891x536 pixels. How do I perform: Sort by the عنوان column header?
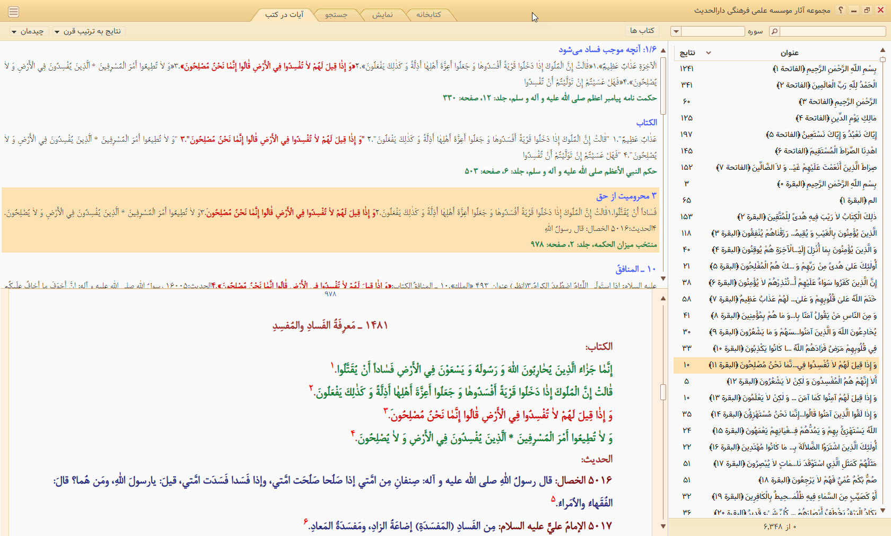[789, 53]
